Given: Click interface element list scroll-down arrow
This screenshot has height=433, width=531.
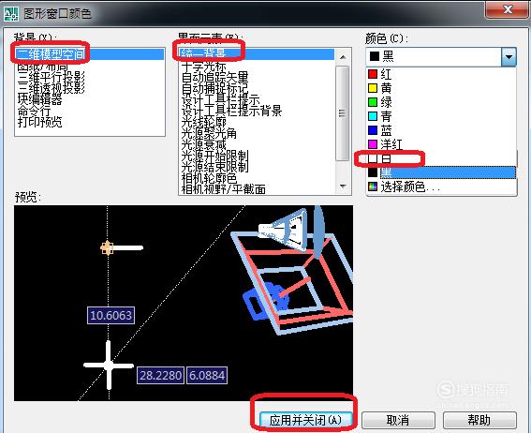Looking at the screenshot, I should click(343, 187).
